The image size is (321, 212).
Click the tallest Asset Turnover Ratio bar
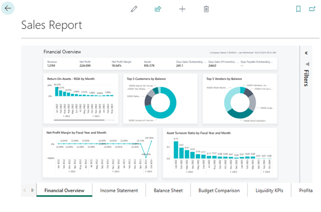pyautogui.click(x=176, y=150)
